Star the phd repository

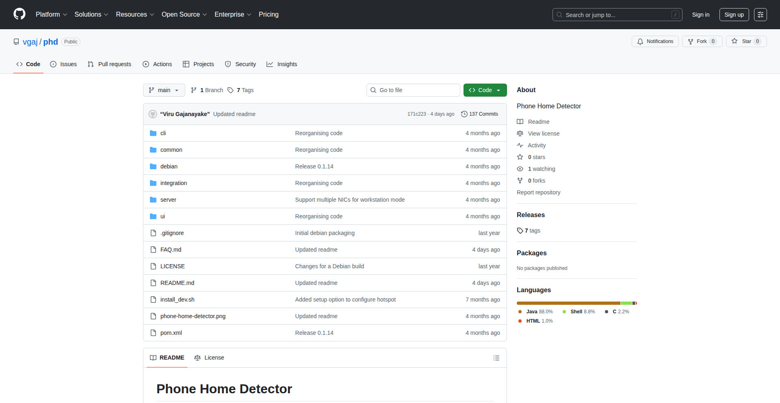point(746,41)
